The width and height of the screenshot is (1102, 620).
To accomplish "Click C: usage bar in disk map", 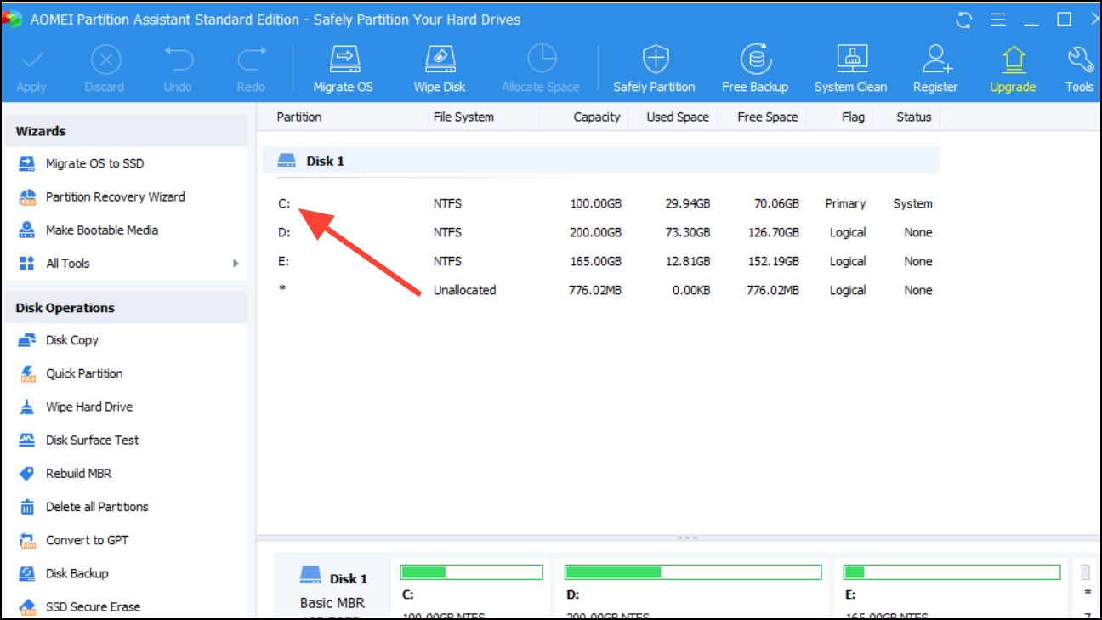I will click(472, 572).
